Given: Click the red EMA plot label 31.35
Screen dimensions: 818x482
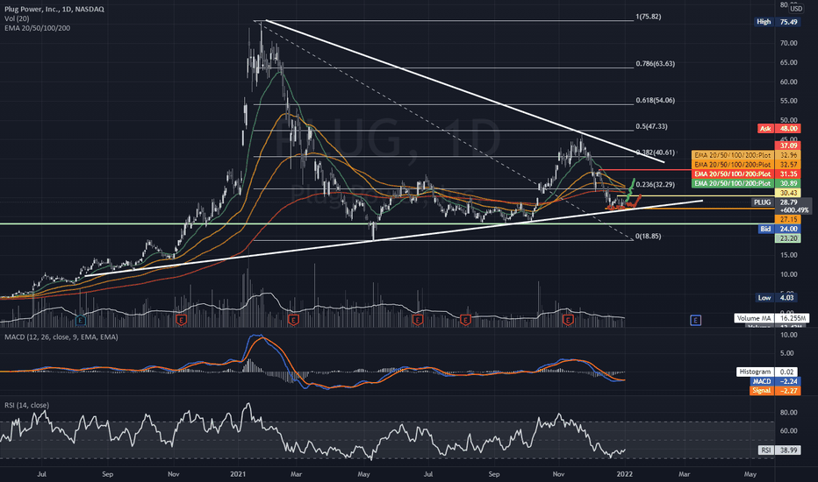Looking at the screenshot, I should click(747, 174).
